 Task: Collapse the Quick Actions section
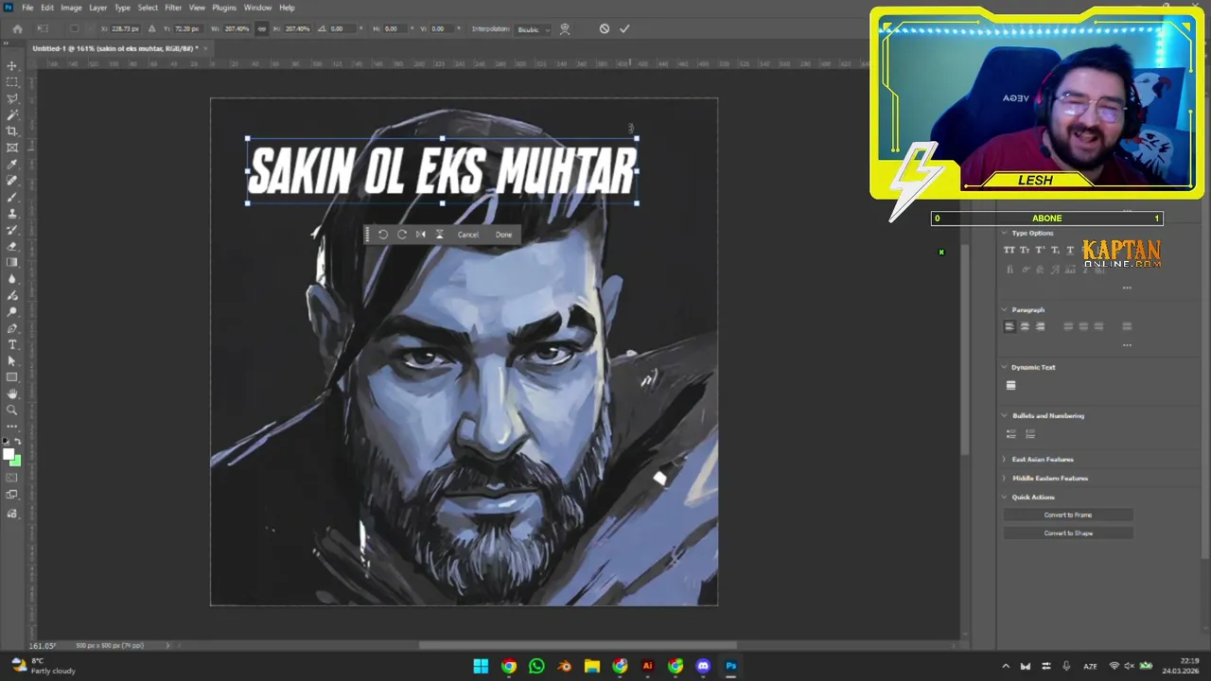[1005, 498]
